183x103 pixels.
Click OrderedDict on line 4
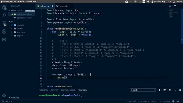pos(86,19)
